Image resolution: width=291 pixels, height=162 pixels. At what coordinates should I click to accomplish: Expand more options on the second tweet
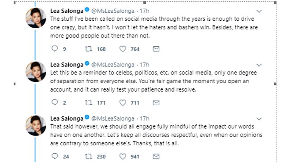pos(259,65)
